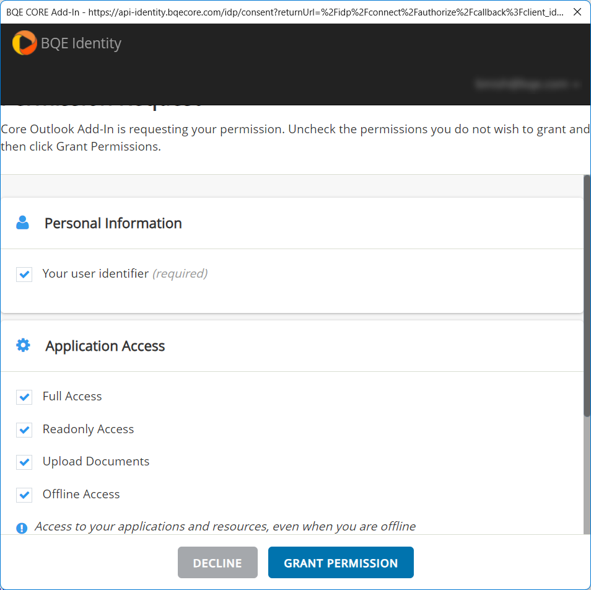Image resolution: width=591 pixels, height=590 pixels.
Task: Disable the Readonly Access checkbox
Action: 24,429
